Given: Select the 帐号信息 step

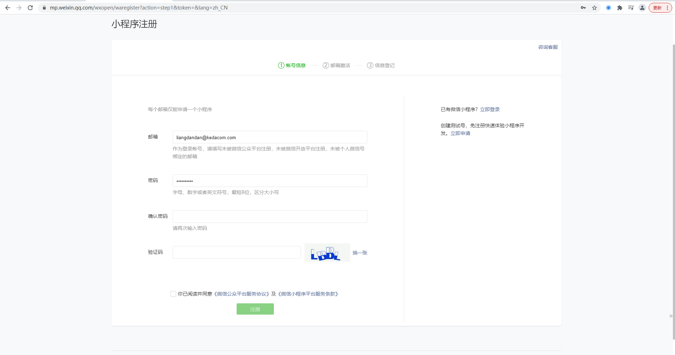Looking at the screenshot, I should (292, 65).
